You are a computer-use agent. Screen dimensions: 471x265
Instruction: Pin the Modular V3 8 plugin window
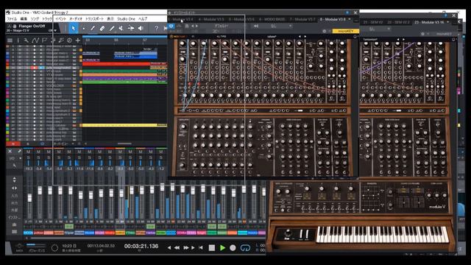click(x=347, y=13)
